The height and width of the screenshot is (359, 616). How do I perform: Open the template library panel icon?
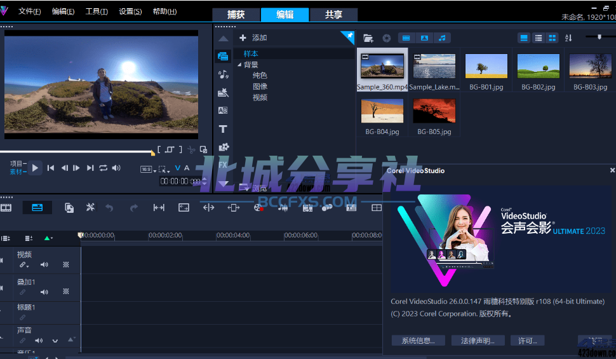[x=223, y=92]
